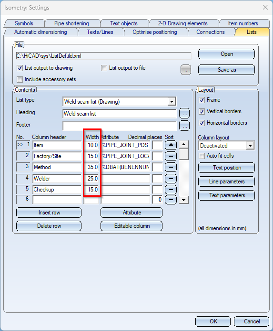Click sort button for Checkup row
This screenshot has height=331, width=273.
point(171,190)
